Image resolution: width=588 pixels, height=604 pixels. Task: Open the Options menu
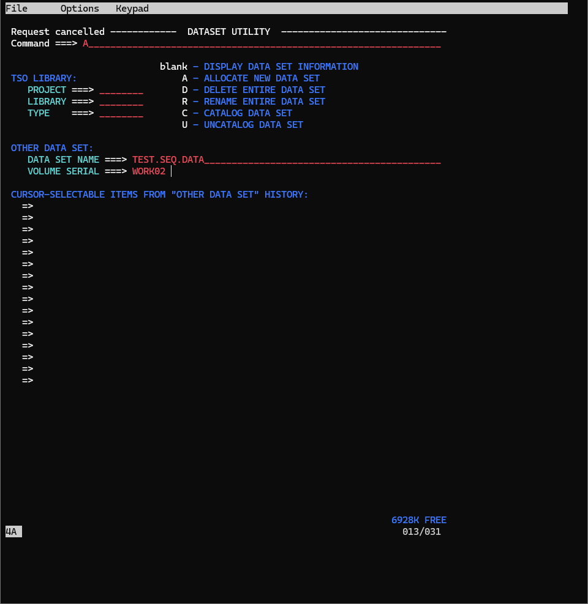(x=80, y=9)
